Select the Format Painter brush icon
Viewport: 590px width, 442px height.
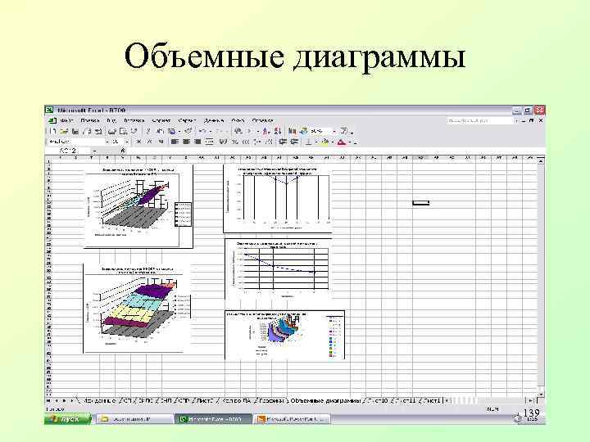coord(188,131)
